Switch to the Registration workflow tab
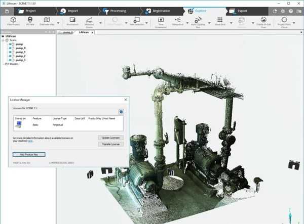The image size is (304, 224). point(162,10)
